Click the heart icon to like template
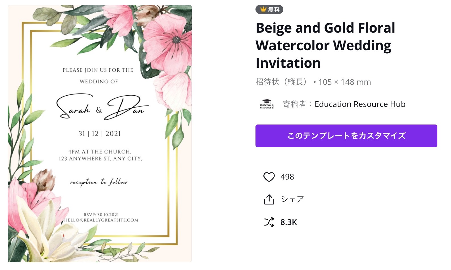 (269, 177)
